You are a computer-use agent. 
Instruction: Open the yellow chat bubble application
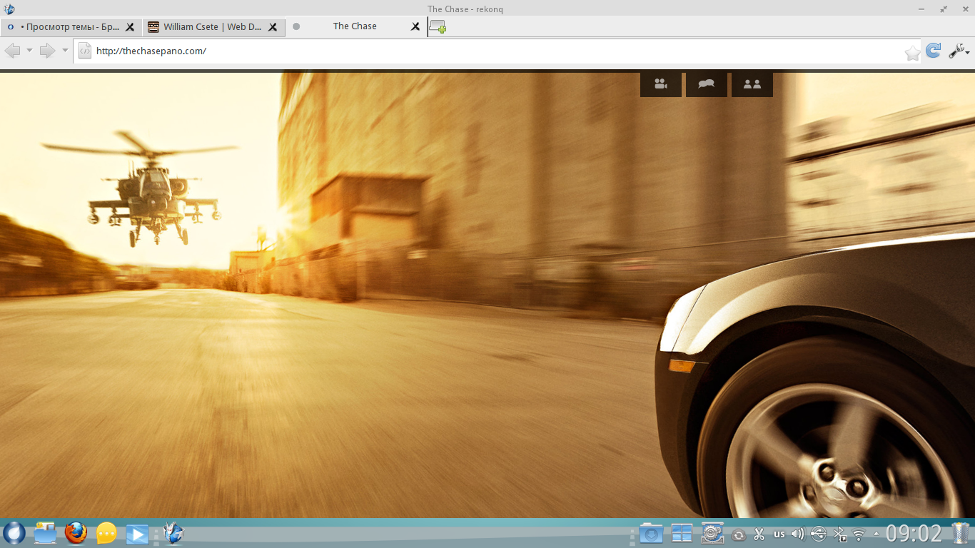click(106, 533)
